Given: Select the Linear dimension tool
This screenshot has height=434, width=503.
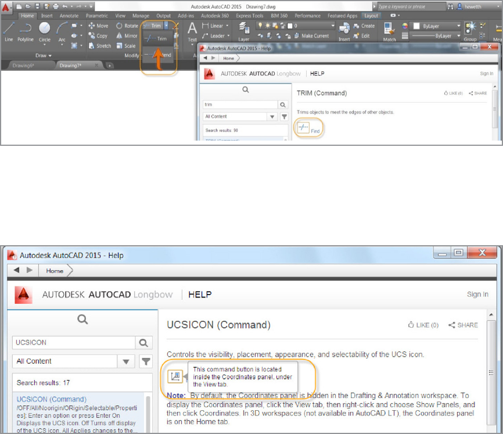Looking at the screenshot, I should pos(213,26).
